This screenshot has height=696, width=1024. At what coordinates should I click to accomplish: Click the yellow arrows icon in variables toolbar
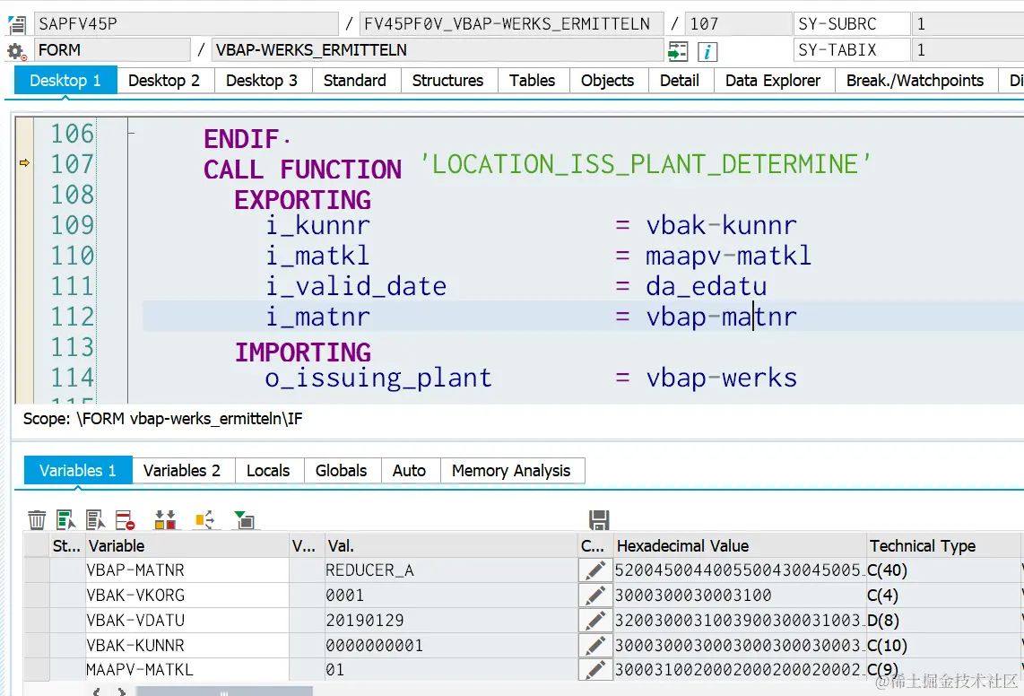pyautogui.click(x=205, y=520)
